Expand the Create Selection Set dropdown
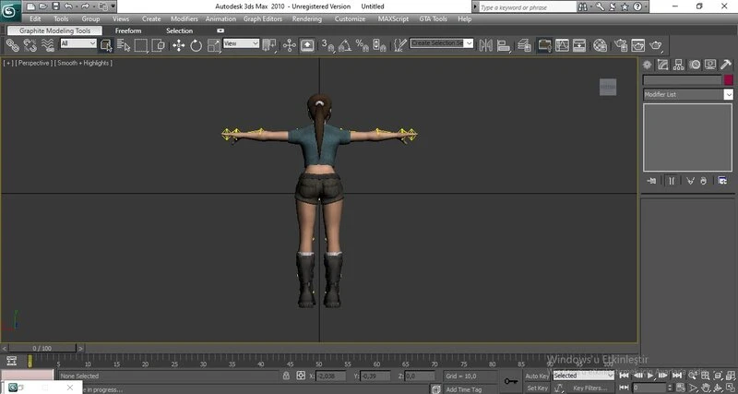738x394 pixels. pyautogui.click(x=469, y=42)
